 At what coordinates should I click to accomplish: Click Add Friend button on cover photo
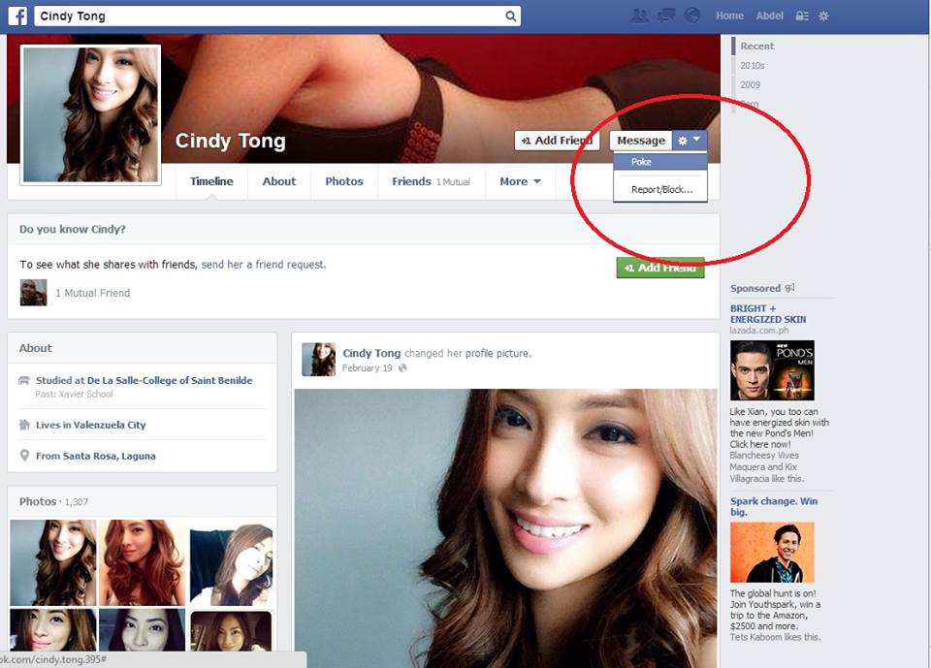[557, 141]
